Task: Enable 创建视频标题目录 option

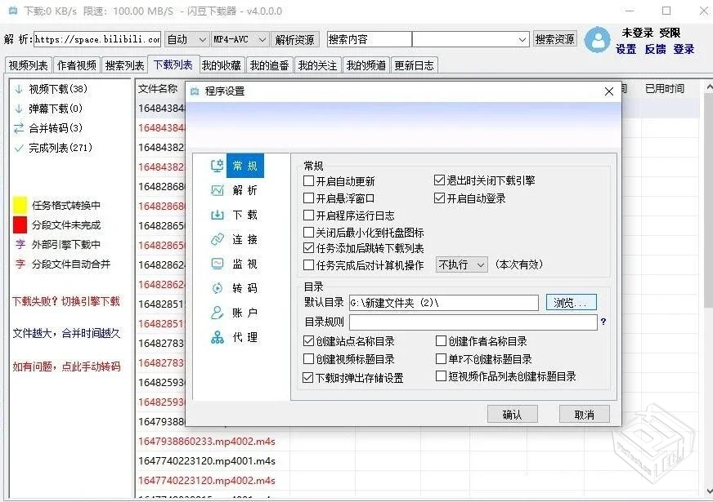Action: (309, 358)
